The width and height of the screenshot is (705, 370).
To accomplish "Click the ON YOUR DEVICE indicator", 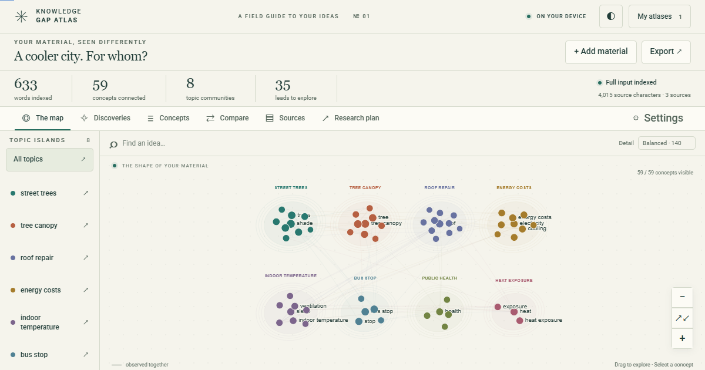I will click(556, 16).
